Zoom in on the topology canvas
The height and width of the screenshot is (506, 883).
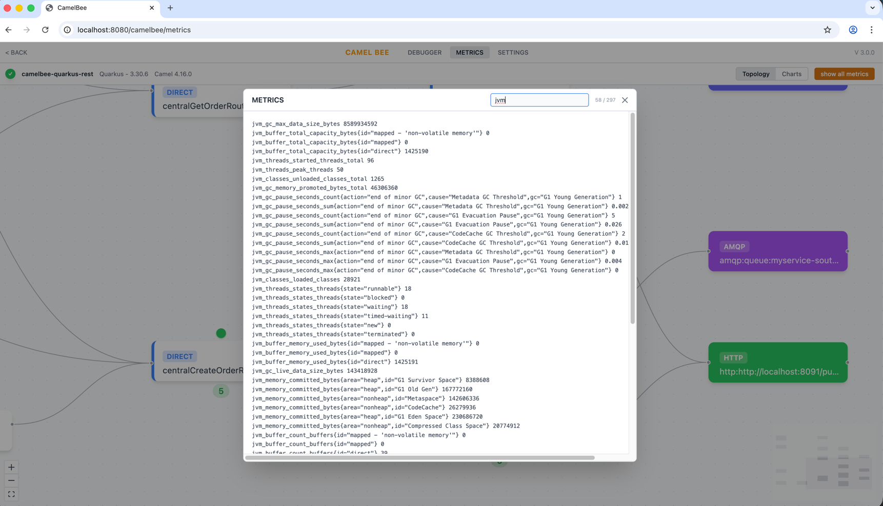pos(11,467)
